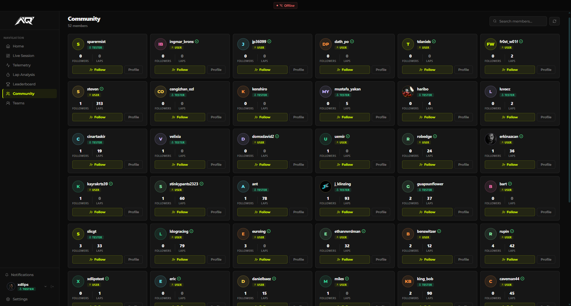
Task: Click the Home icon in the sidebar
Action: [8, 46]
